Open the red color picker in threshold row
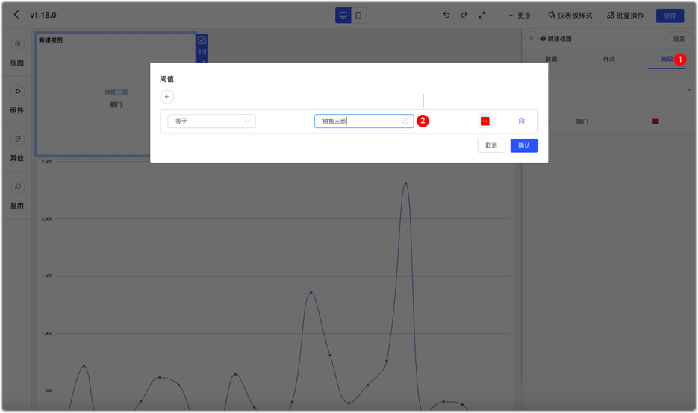Image resolution: width=698 pixels, height=413 pixels. 484,121
